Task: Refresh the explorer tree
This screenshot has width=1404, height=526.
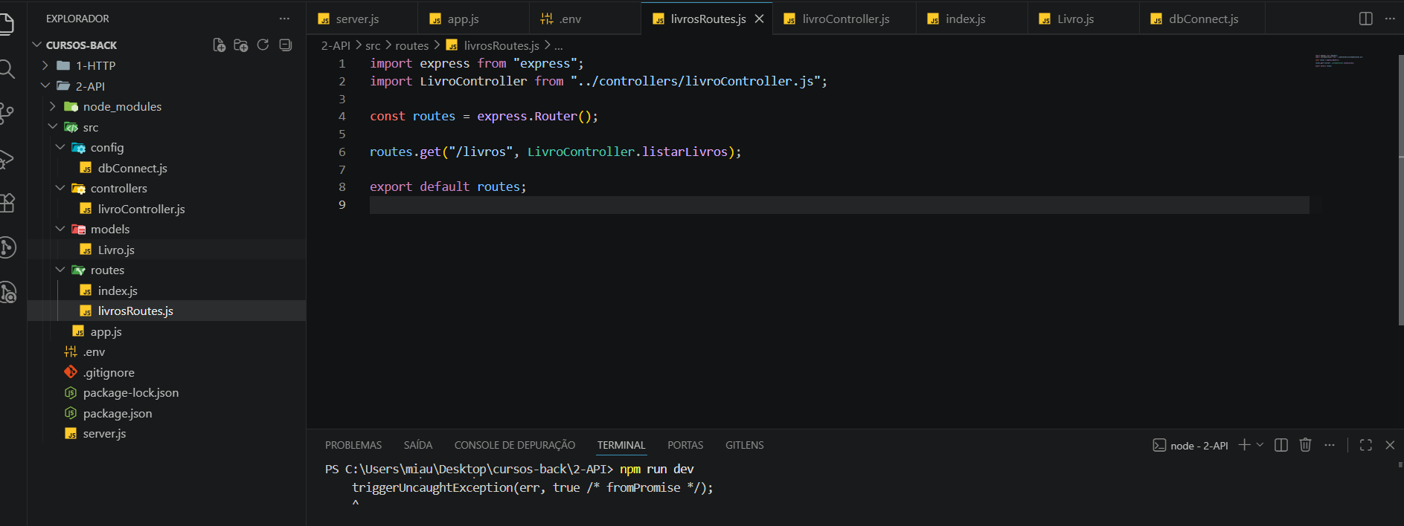Action: pos(263,45)
